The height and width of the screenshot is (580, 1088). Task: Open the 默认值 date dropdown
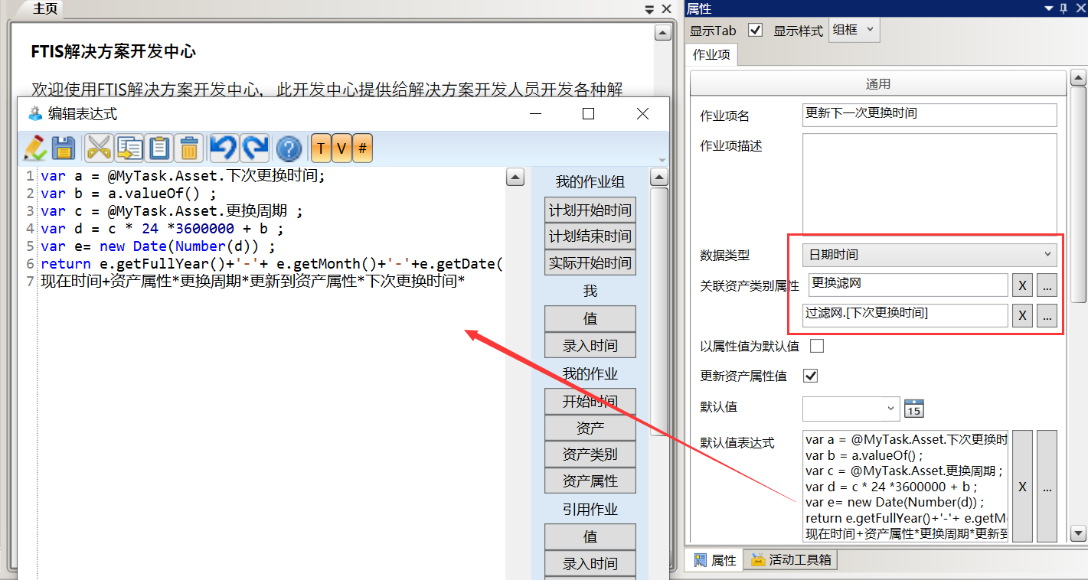coord(890,408)
